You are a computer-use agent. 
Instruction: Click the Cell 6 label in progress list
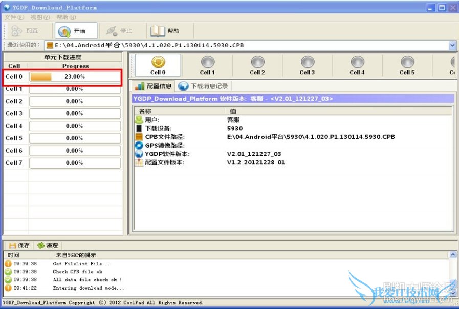[x=14, y=151]
